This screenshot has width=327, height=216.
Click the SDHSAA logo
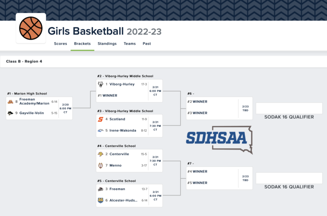click(x=219, y=140)
